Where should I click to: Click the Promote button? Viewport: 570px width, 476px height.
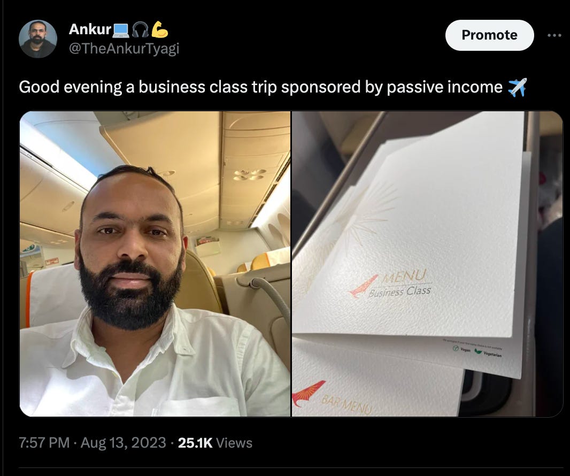point(489,35)
